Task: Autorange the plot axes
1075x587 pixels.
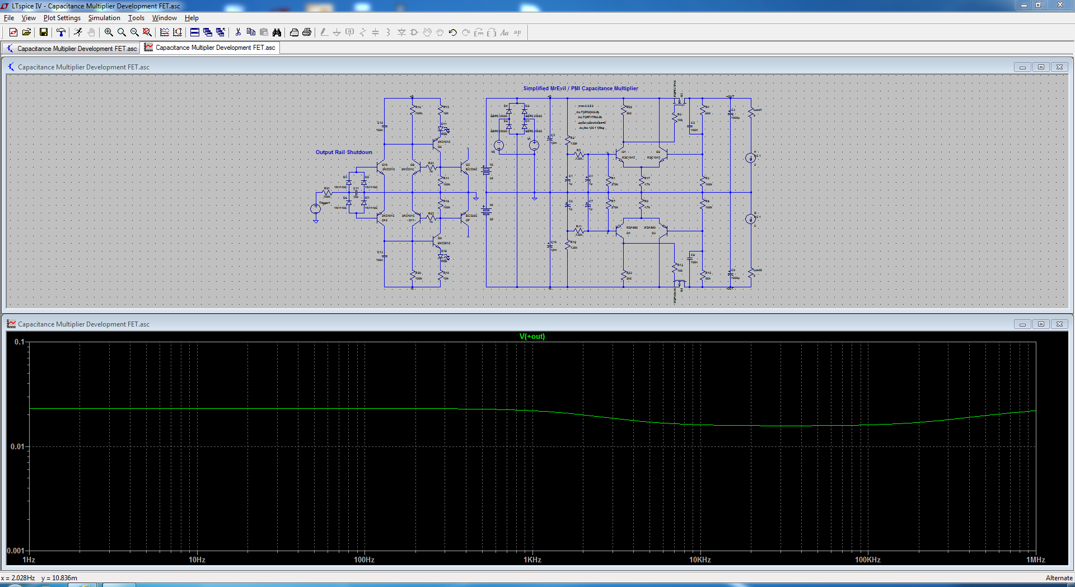Action: [x=177, y=32]
